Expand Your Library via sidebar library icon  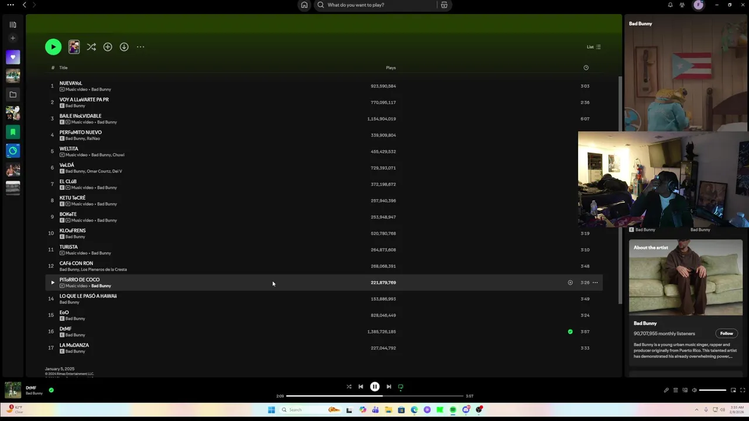(13, 25)
